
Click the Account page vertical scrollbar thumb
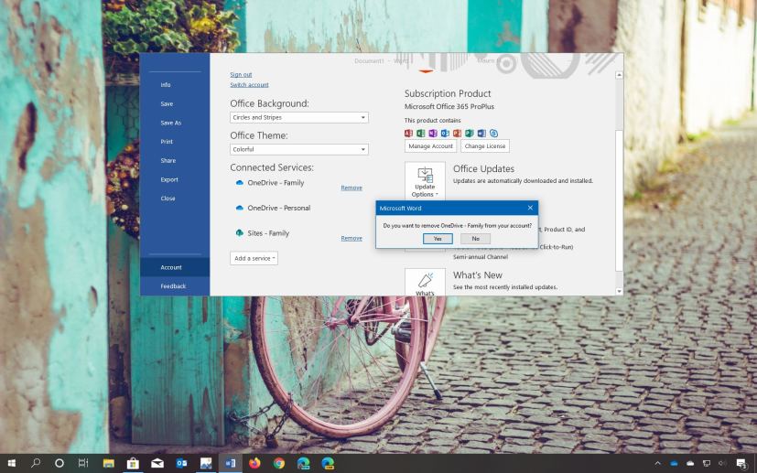click(619, 200)
